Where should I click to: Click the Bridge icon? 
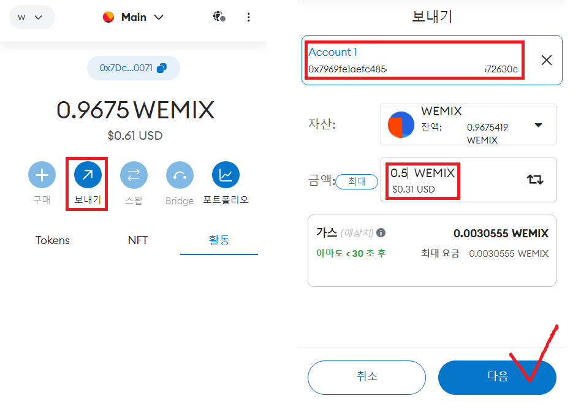(180, 175)
